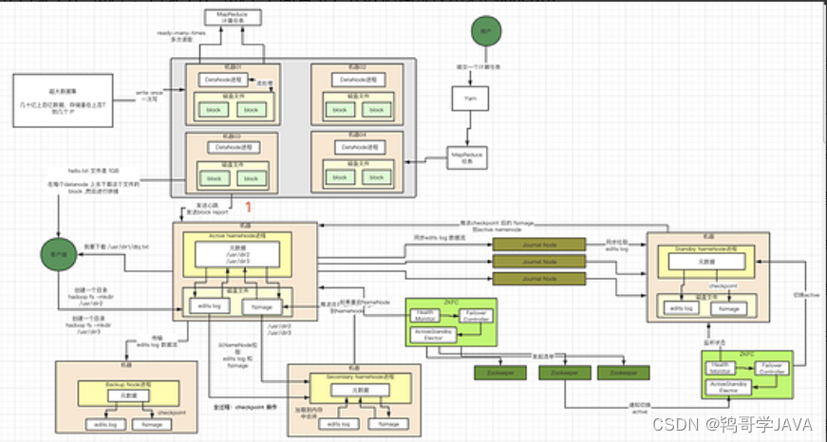
Task: Select fsimage box under Active NameNode
Action: [x=262, y=306]
